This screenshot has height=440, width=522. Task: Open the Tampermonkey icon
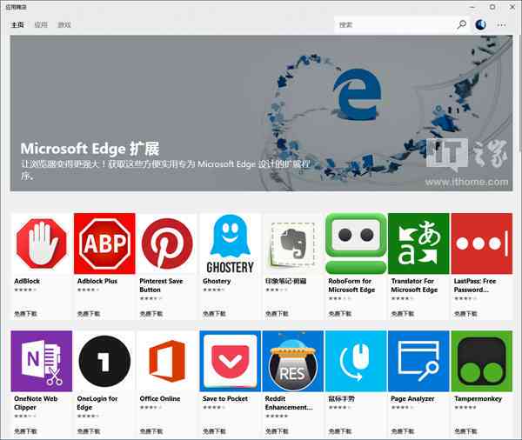point(482,361)
